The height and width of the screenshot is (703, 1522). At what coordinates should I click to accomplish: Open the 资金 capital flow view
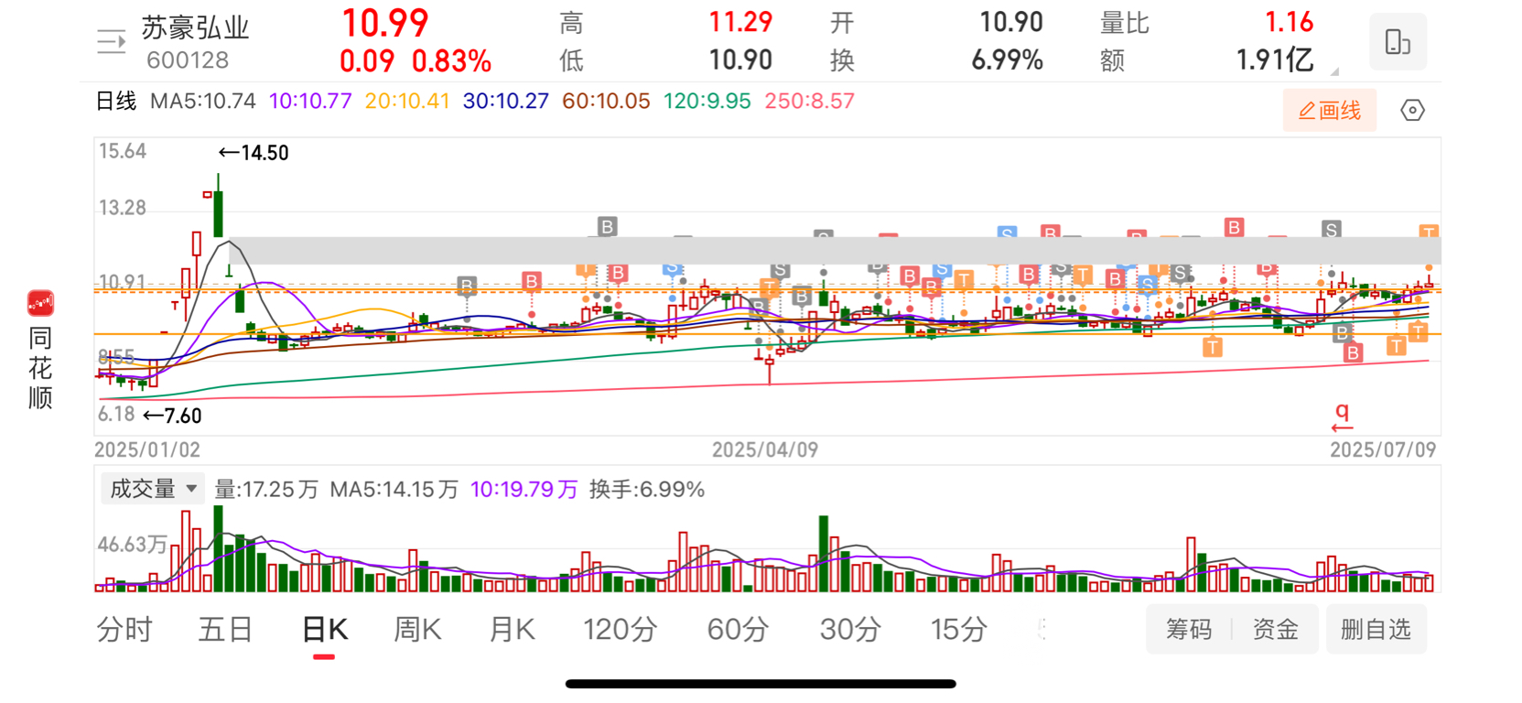(1276, 630)
